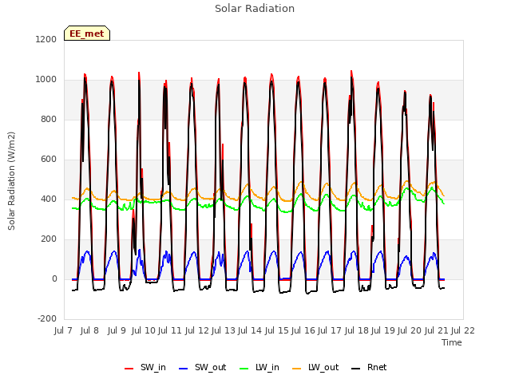Click the 800 y-axis tick label
Screen dimensions: 511x383
[48, 120]
